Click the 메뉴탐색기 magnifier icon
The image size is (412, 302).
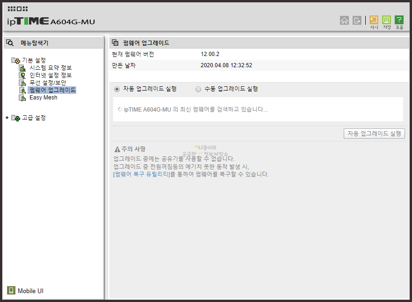click(x=10, y=43)
